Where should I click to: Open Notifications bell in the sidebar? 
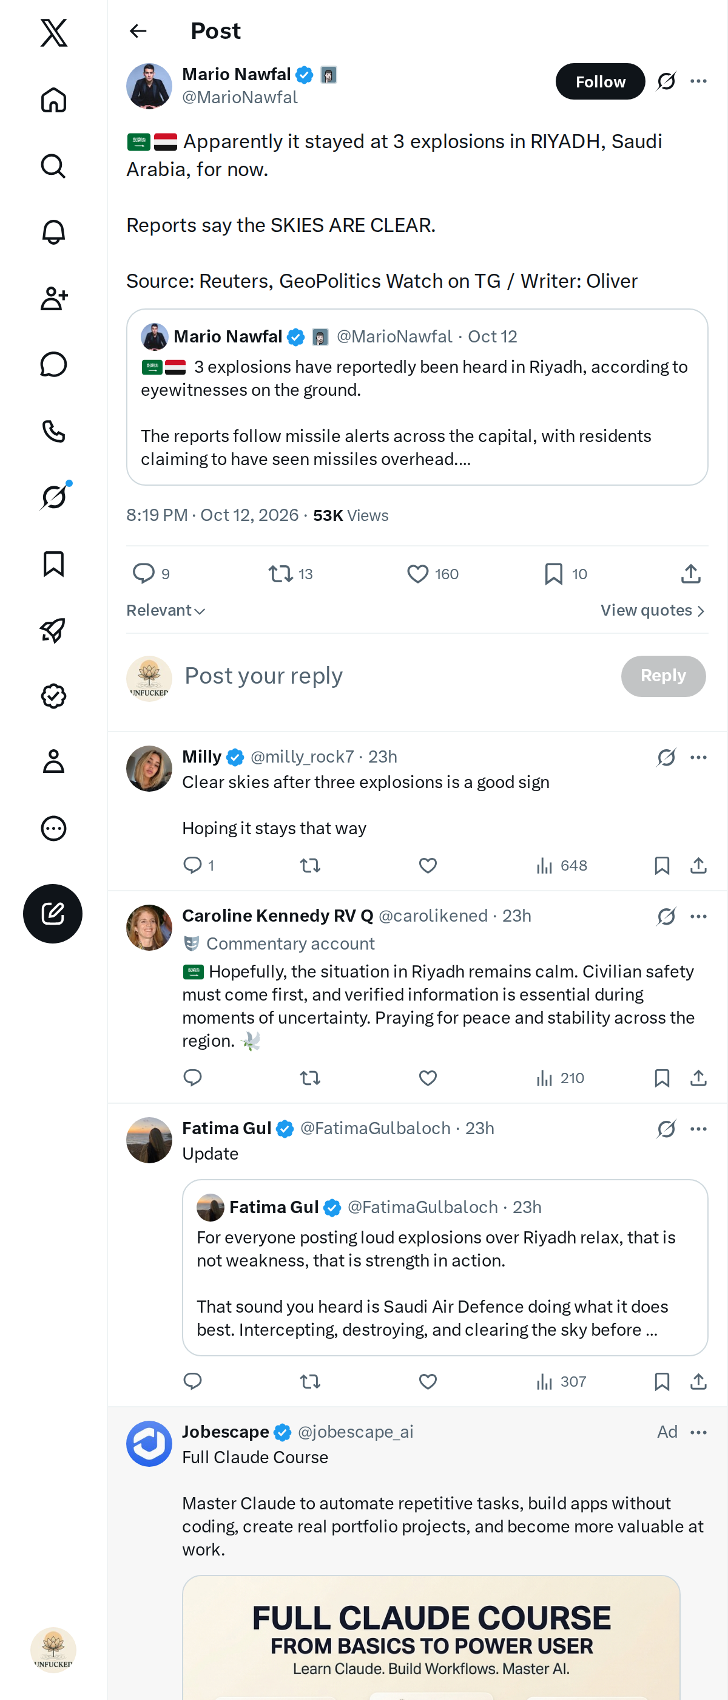tap(53, 233)
